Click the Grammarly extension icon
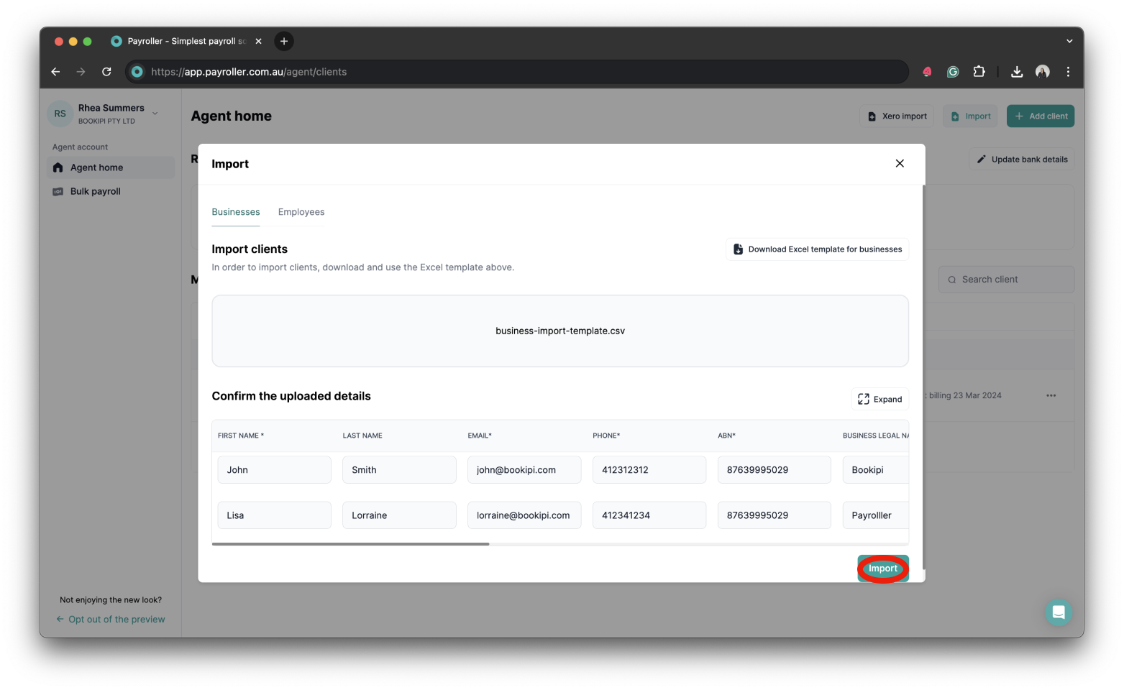1124x690 pixels. [x=952, y=72]
